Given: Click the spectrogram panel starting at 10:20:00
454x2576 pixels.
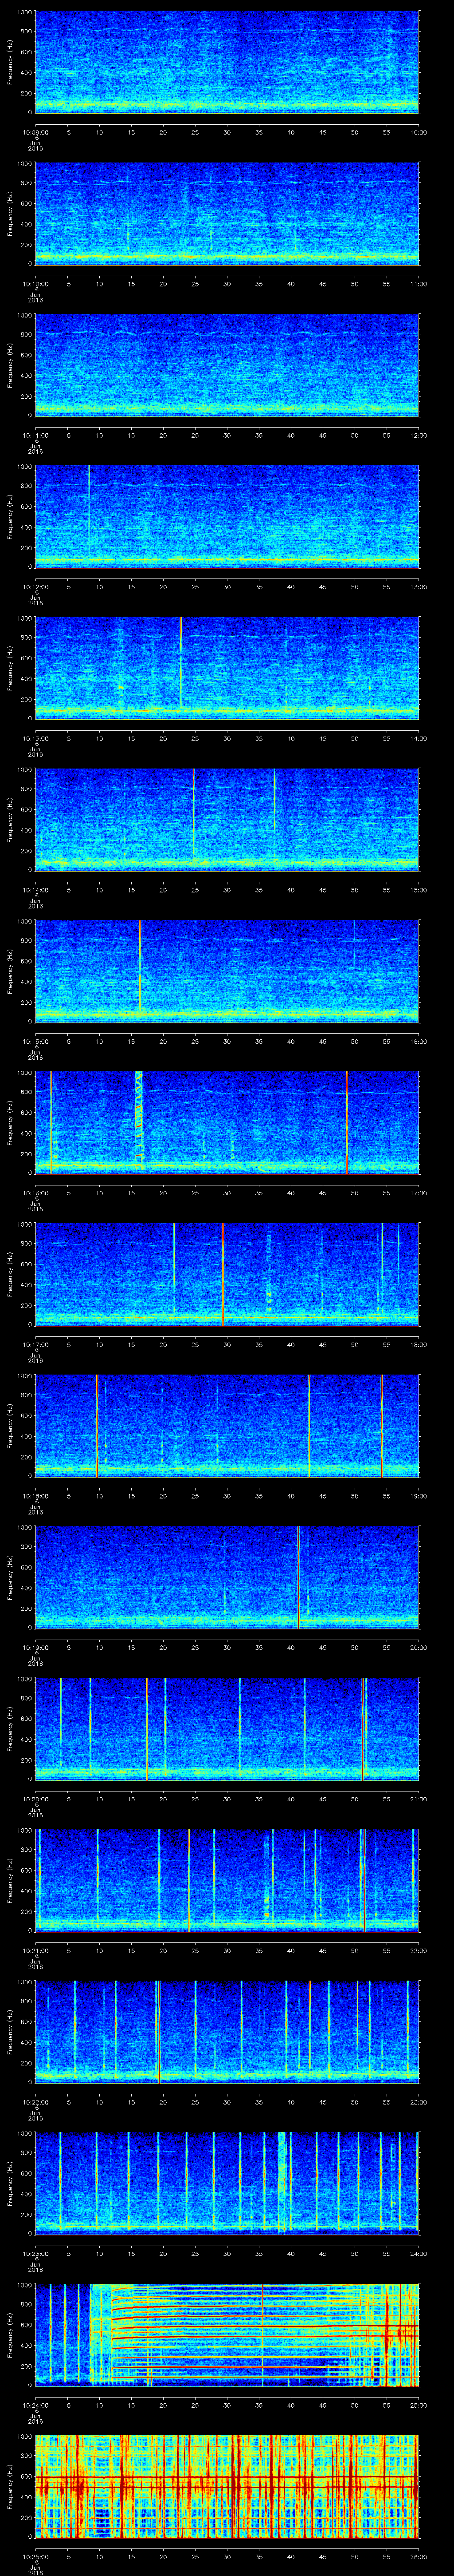Looking at the screenshot, I should click(227, 1728).
